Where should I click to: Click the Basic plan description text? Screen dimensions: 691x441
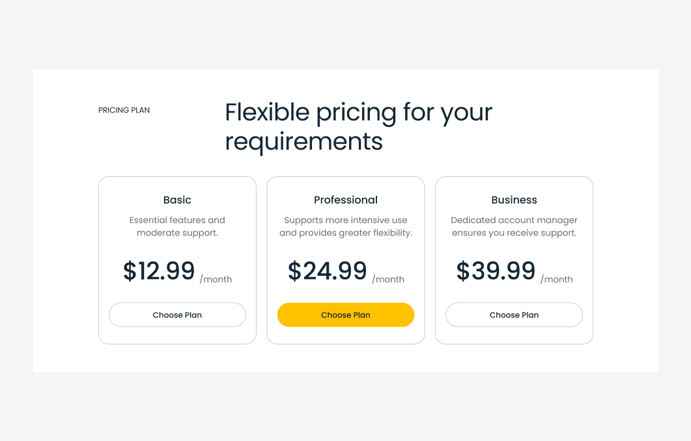(177, 226)
